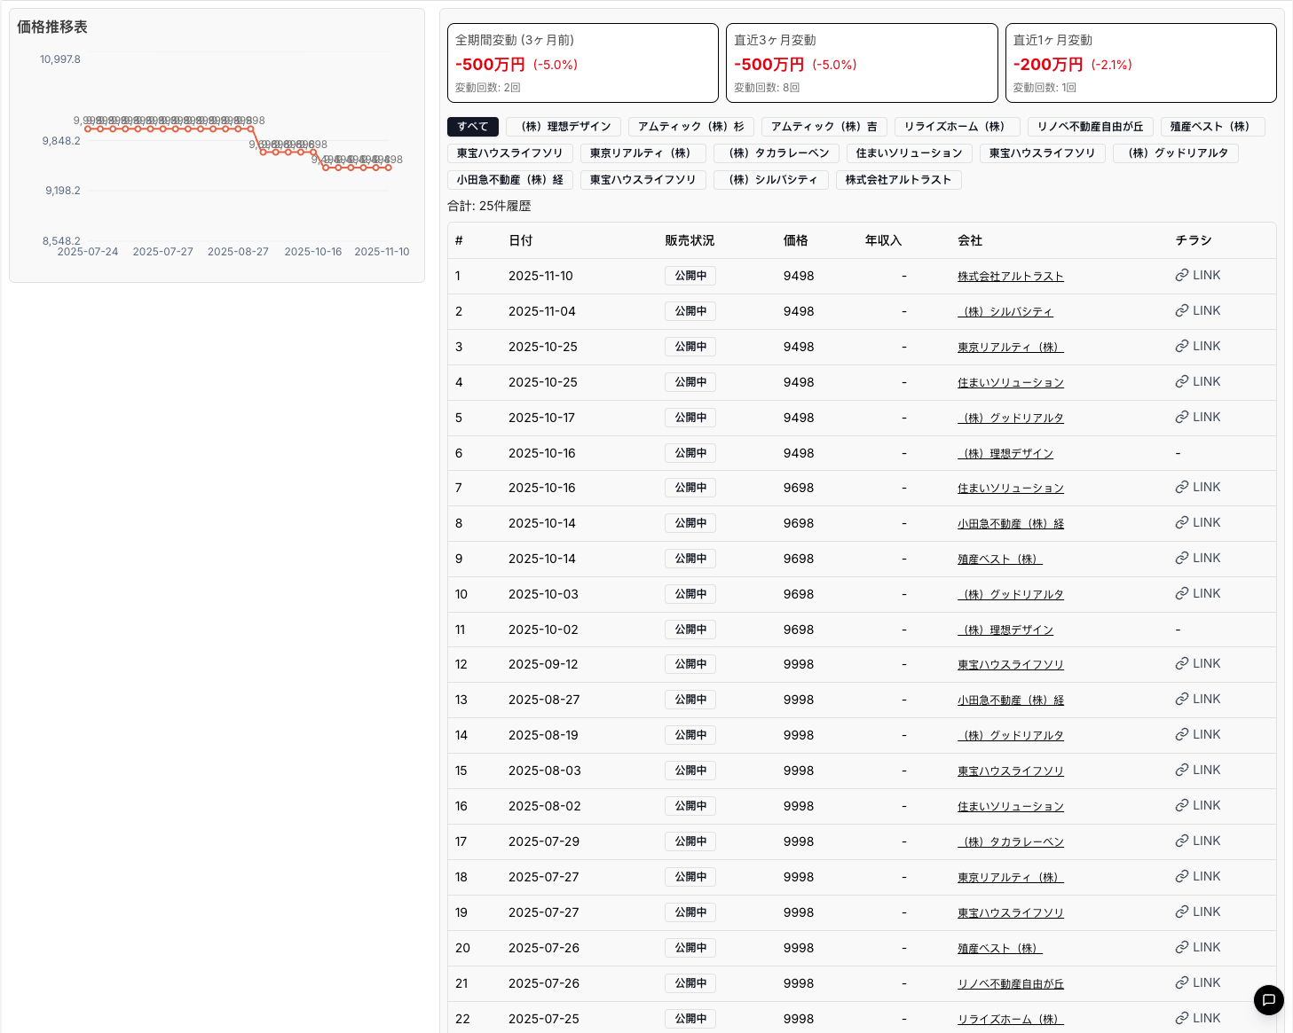The image size is (1293, 1033).
Task: Select the （株）タカラレーベン filter chip
Action: pos(777,153)
